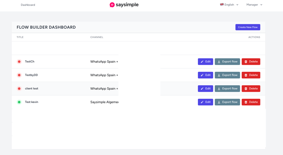Toggle red status dot for client test
The height and width of the screenshot is (155, 283).
pyautogui.click(x=19, y=89)
